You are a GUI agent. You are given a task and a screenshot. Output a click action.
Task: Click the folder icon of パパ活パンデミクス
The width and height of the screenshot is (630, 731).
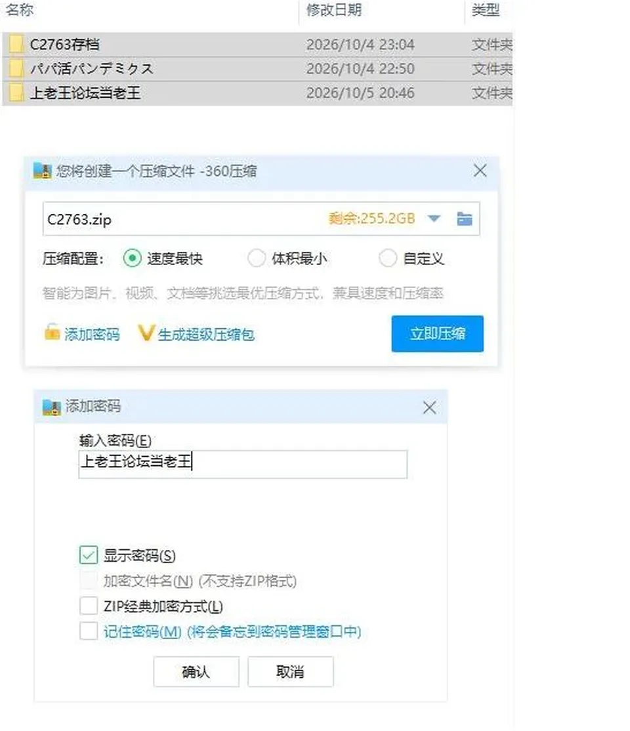coord(16,68)
